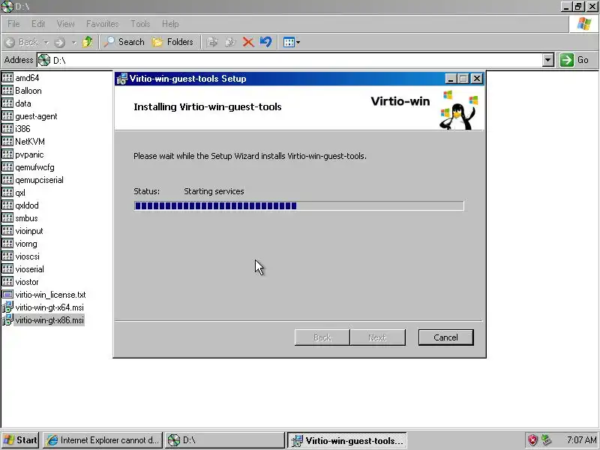Select the vioserial folder name

[x=29, y=269]
